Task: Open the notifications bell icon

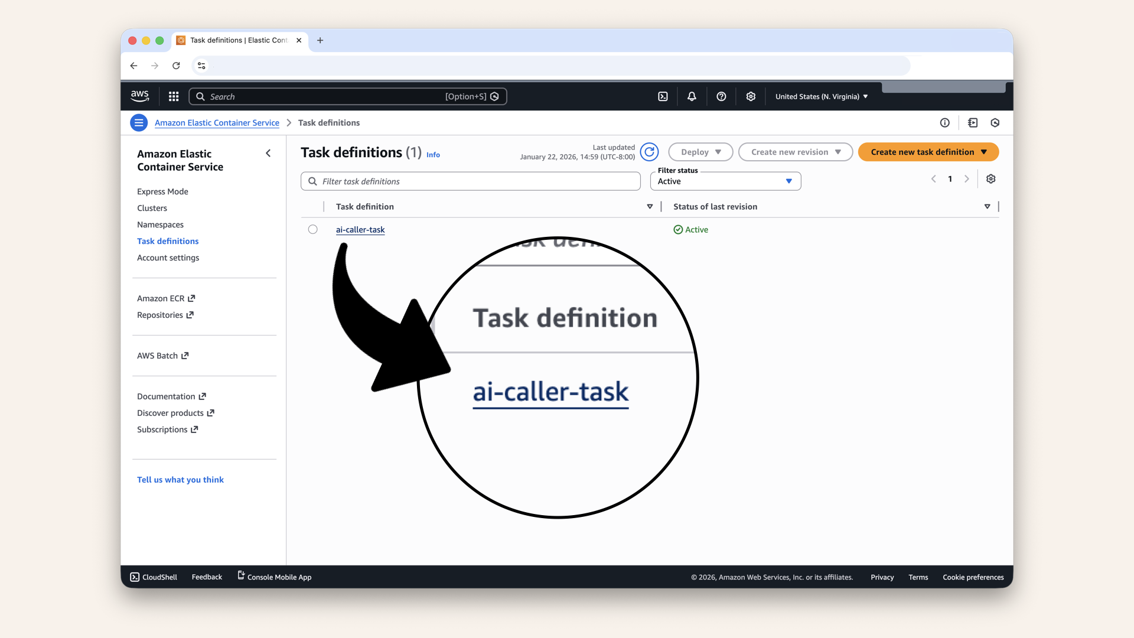Action: click(x=692, y=96)
